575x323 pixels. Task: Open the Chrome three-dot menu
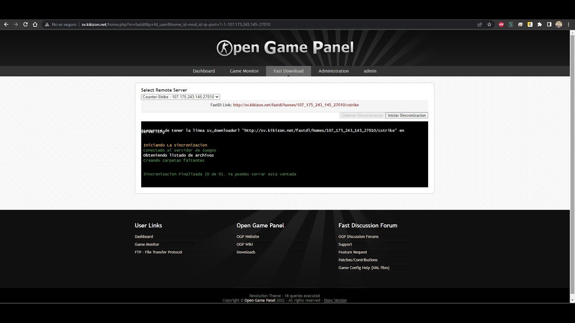[569, 24]
